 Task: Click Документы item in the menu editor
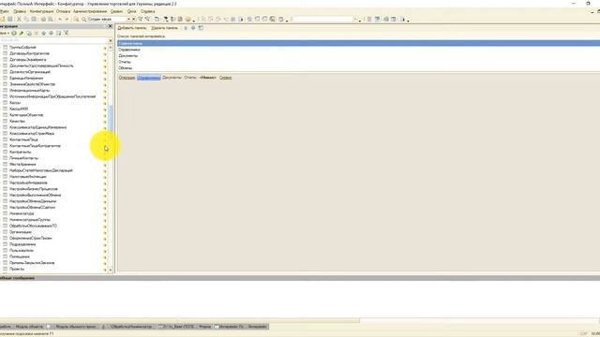[172, 78]
